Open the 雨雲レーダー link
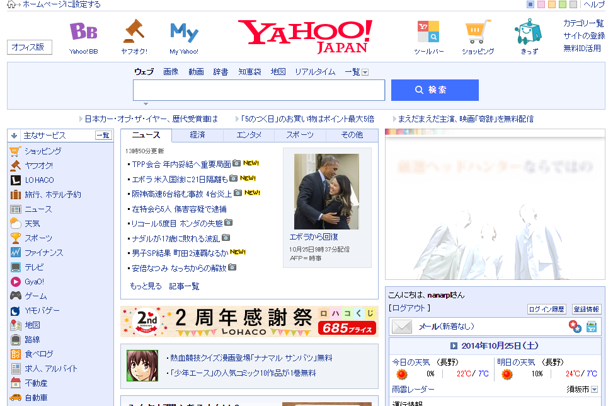Viewport: 613px width, 406px height. (x=413, y=390)
